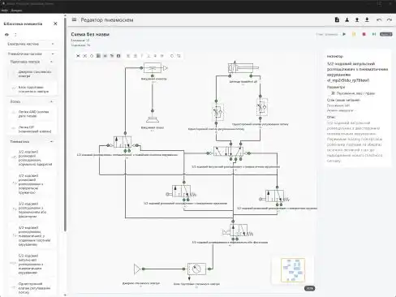Screen dimensions: 396x297
Task: Select the compressed air source library item
Action: pyautogui.click(x=32, y=74)
